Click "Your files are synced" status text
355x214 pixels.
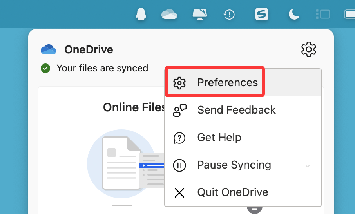(102, 68)
